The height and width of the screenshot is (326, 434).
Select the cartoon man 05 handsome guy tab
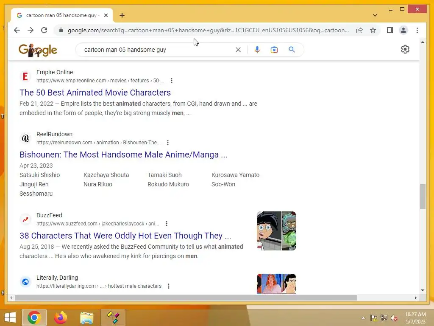61,15
